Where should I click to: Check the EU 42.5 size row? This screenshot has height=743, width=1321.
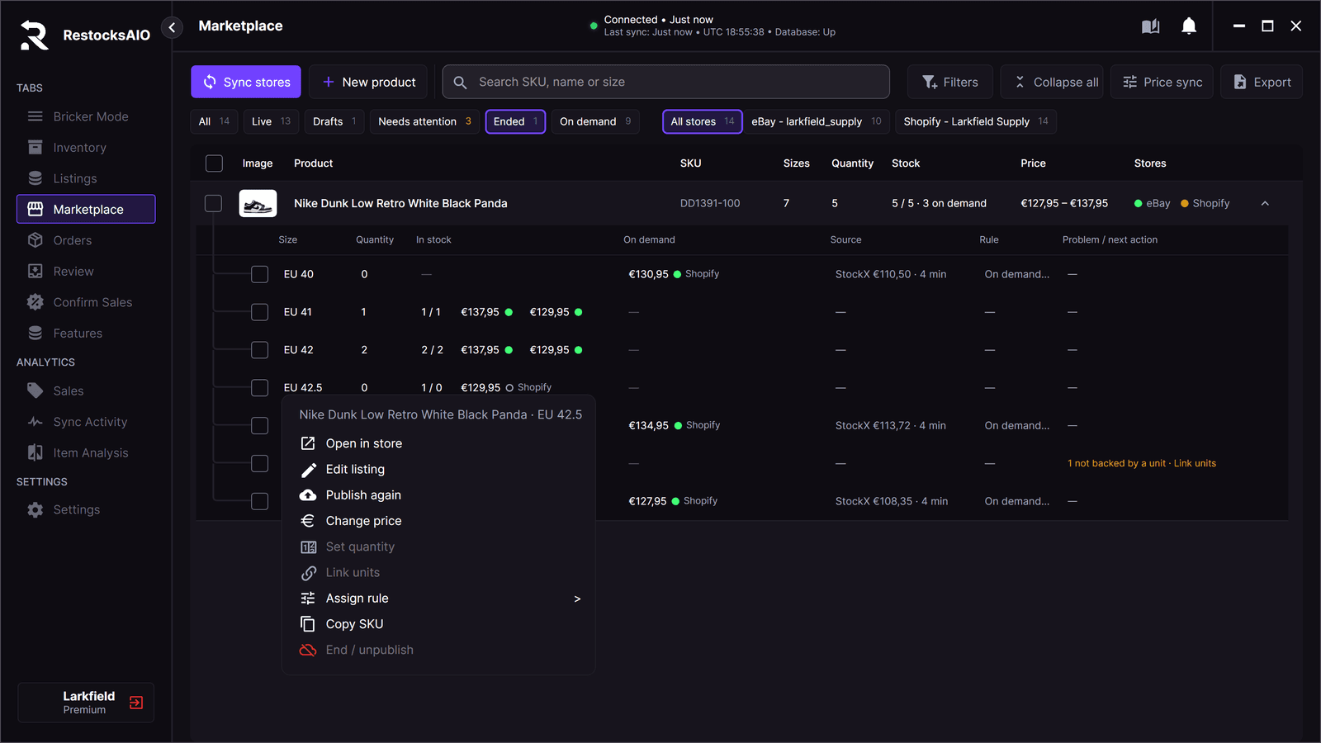coord(259,387)
